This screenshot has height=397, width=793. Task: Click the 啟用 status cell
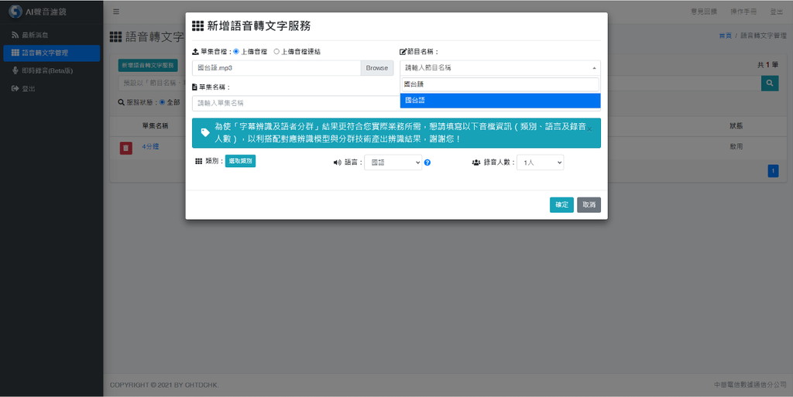[x=736, y=146]
